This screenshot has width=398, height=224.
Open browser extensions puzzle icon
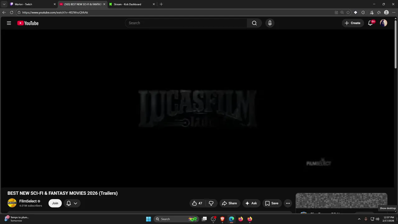click(x=363, y=12)
